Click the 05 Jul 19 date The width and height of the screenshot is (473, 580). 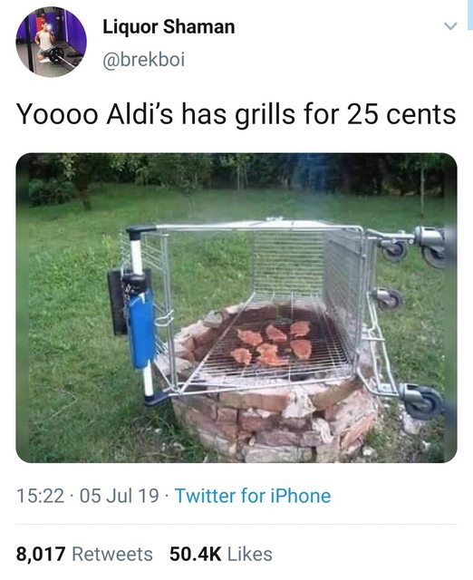[x=119, y=496]
